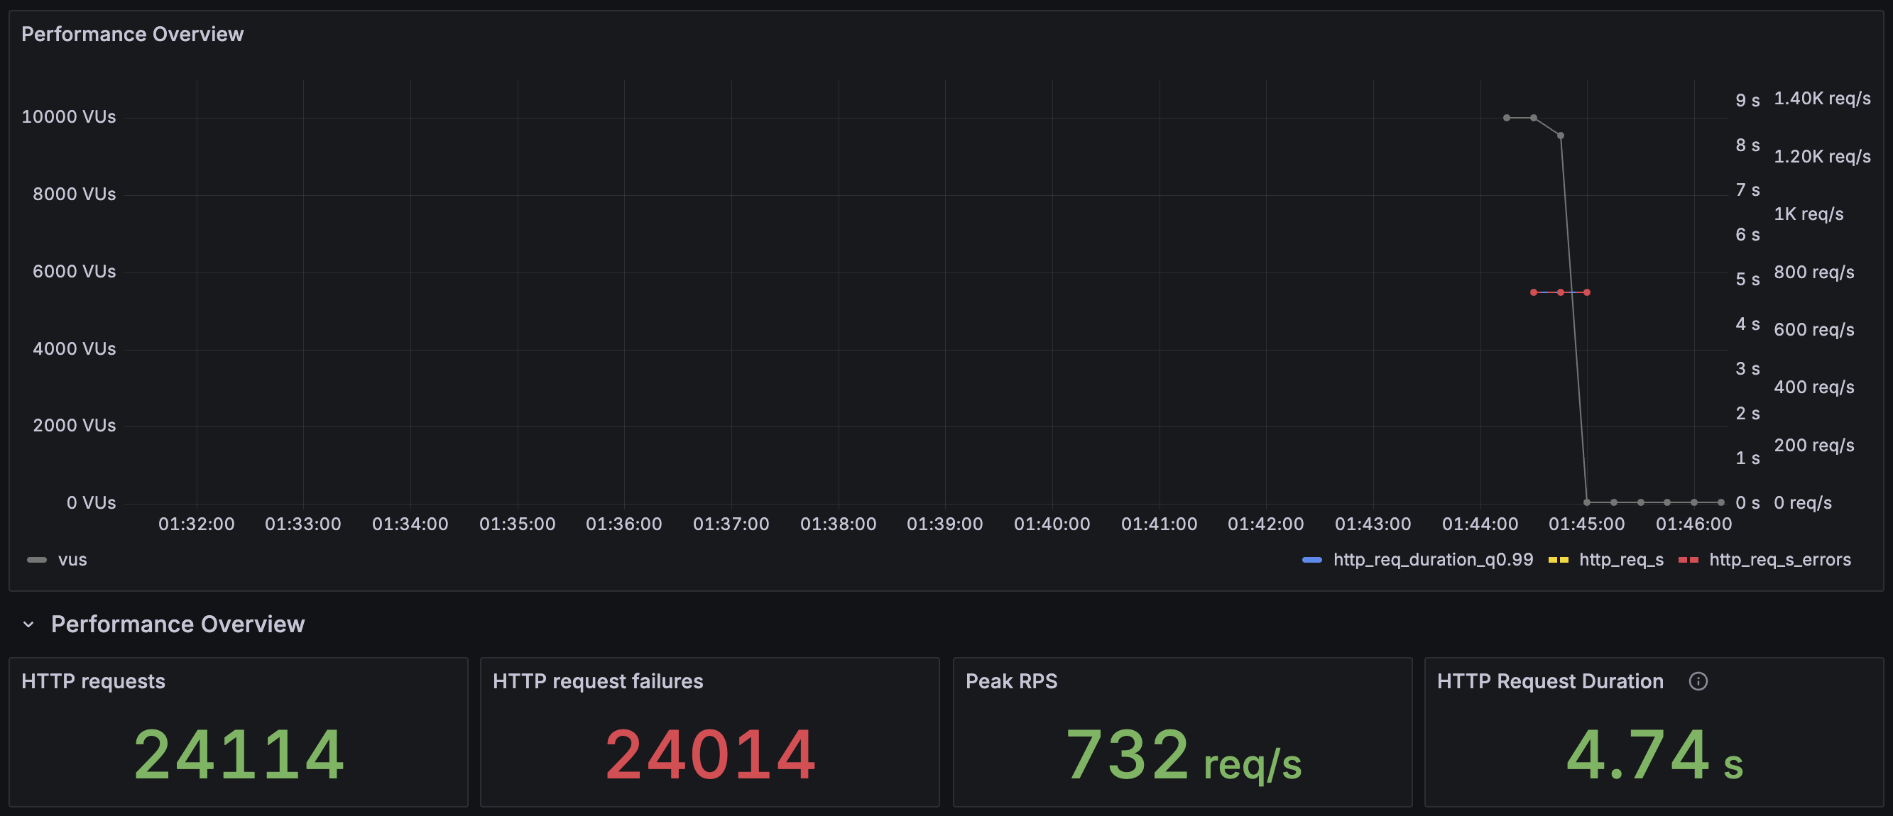Viewport: 1893px width, 816px height.
Task: Click the gray vus legend color swatch
Action: [x=37, y=560]
